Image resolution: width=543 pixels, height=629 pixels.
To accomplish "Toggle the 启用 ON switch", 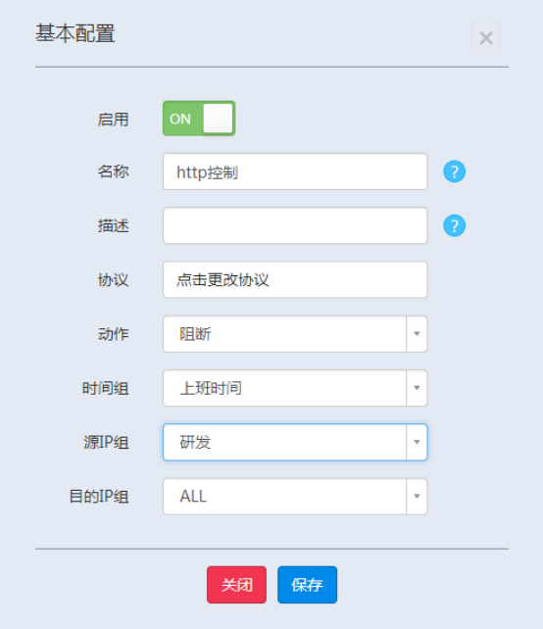I will [199, 119].
